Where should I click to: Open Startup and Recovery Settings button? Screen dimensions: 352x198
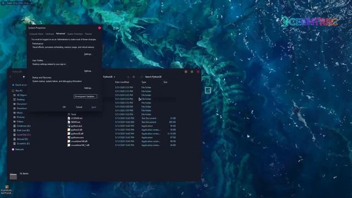[87, 88]
